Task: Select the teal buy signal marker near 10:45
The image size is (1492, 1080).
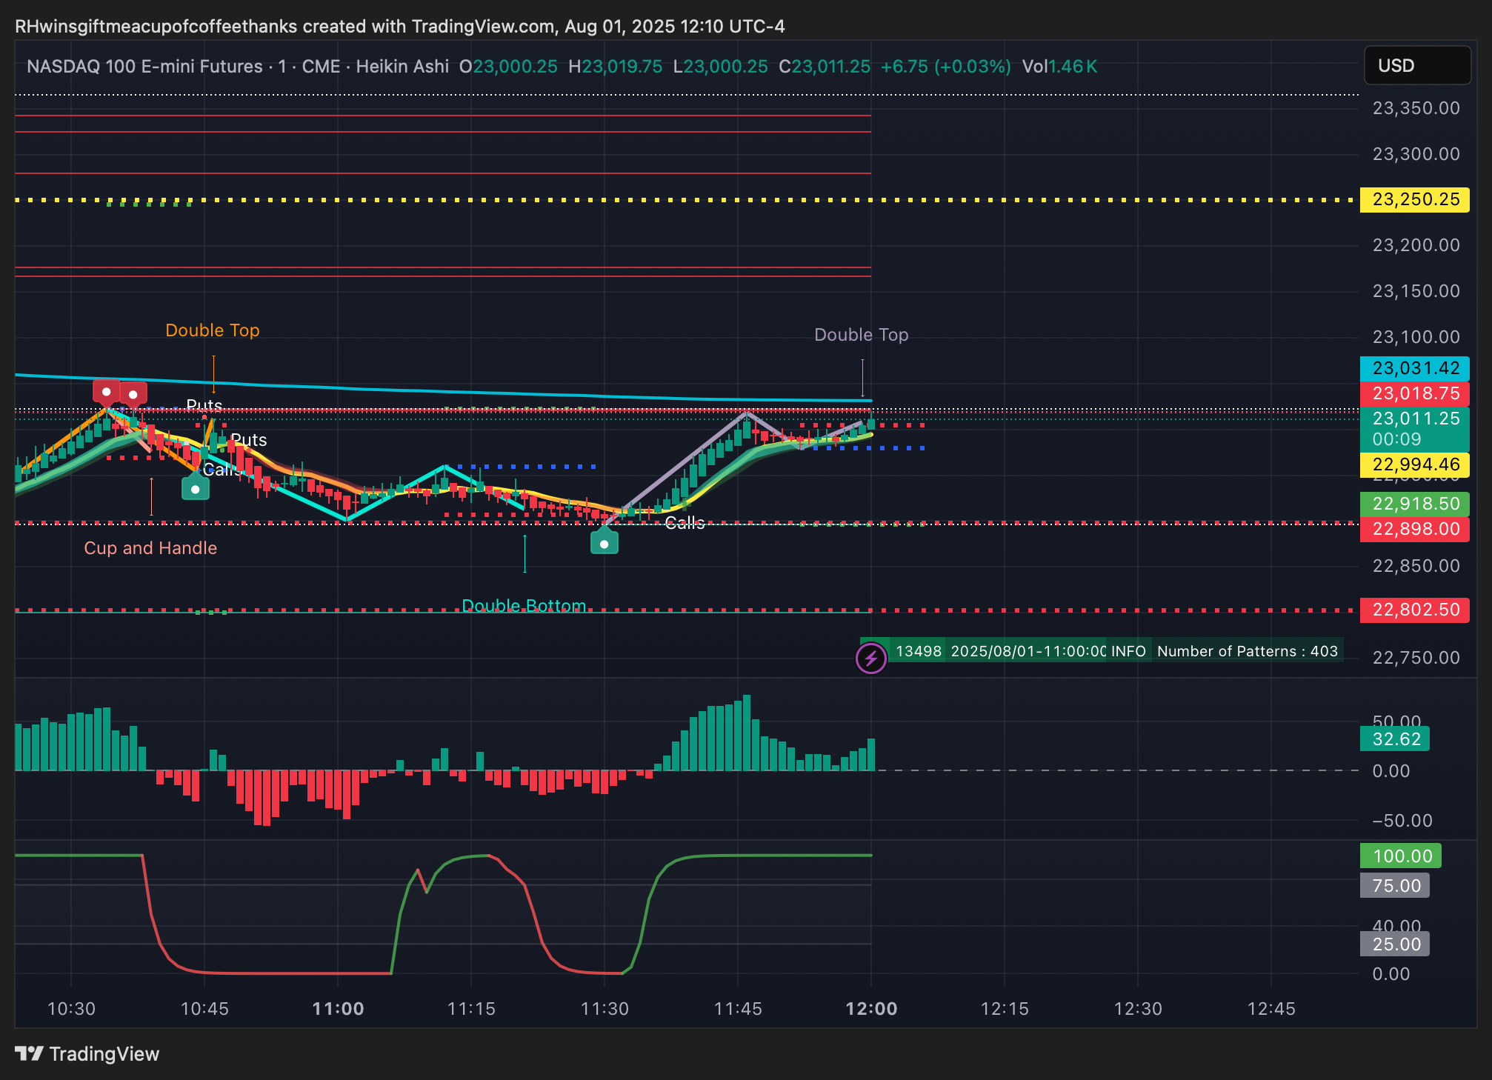Action: coord(196,487)
